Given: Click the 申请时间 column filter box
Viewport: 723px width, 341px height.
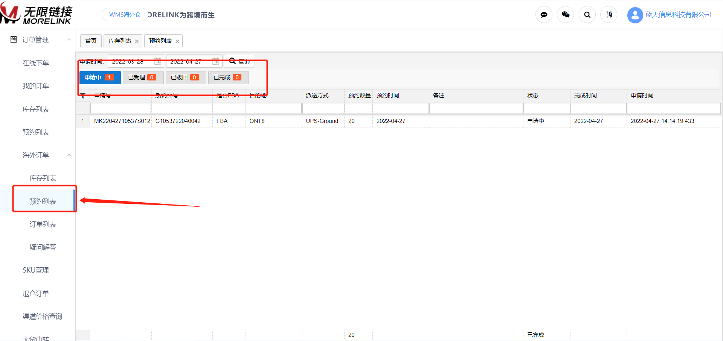Looking at the screenshot, I should (674, 108).
